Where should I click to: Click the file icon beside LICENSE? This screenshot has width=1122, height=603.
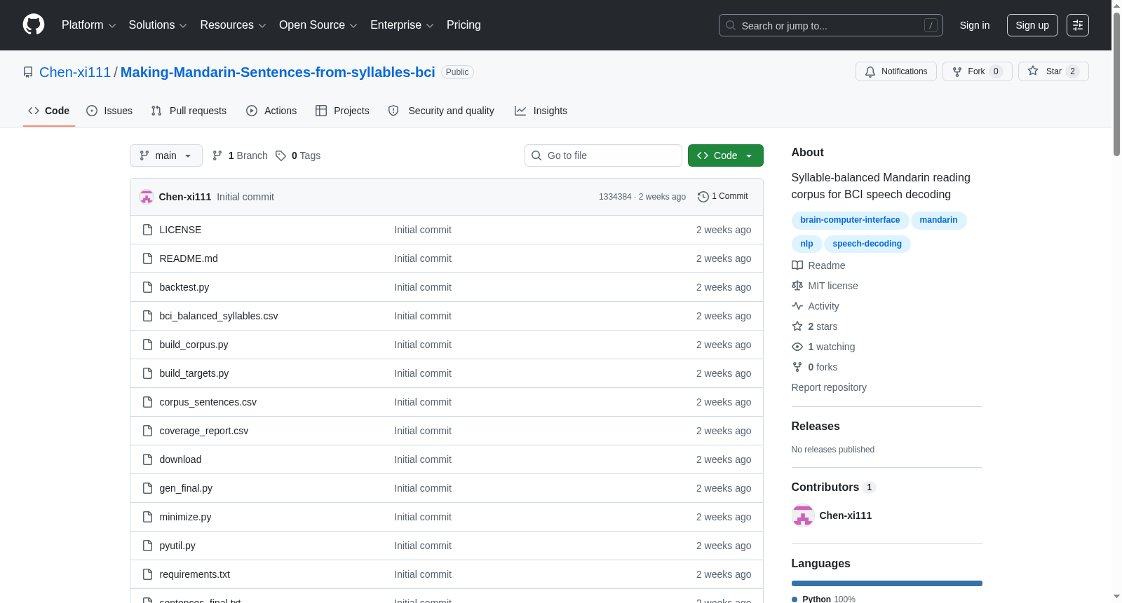(x=147, y=230)
